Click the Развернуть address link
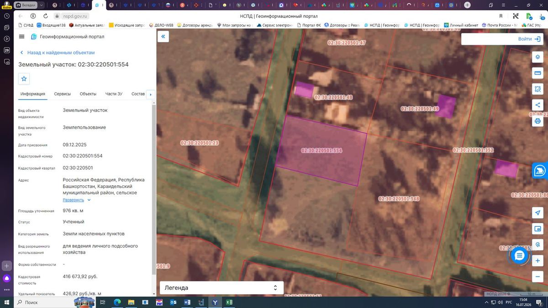 [x=74, y=200]
